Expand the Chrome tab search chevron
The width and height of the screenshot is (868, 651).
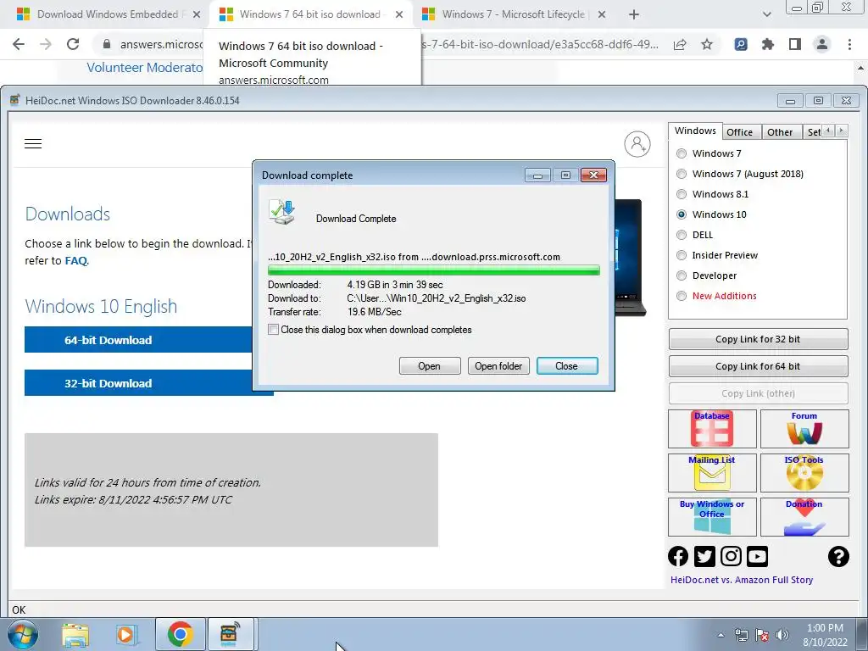(x=766, y=14)
